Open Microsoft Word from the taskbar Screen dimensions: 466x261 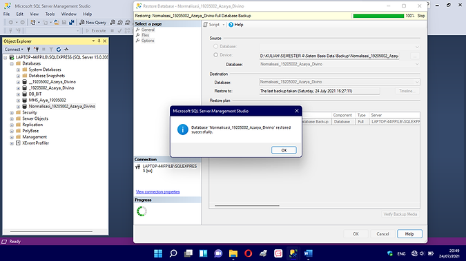[308, 253]
